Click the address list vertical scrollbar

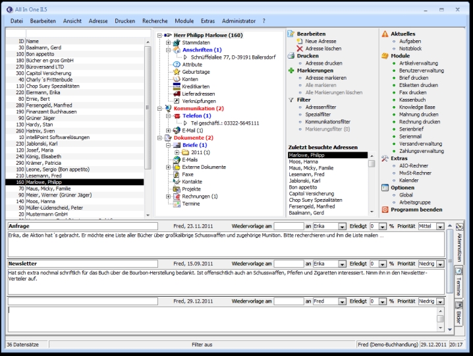click(148, 125)
